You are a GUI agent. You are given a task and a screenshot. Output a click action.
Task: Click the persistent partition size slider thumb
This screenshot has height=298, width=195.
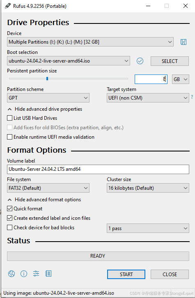coord(47,79)
